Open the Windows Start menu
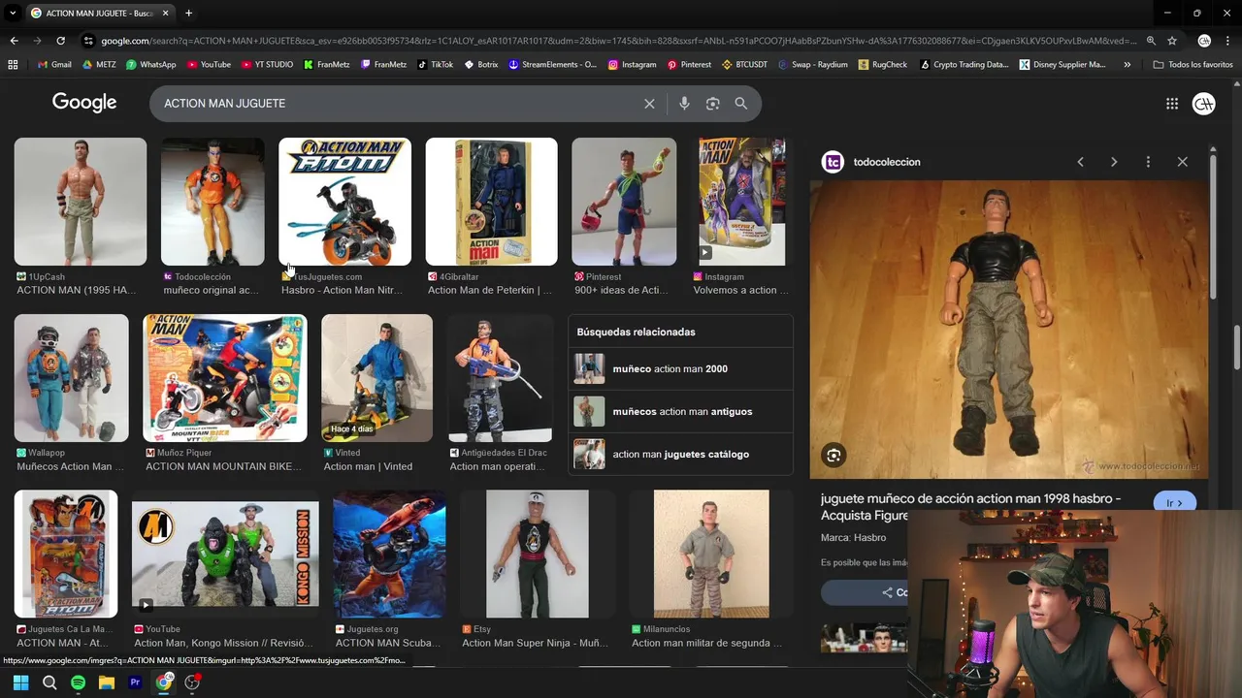The width and height of the screenshot is (1242, 698). [x=20, y=682]
